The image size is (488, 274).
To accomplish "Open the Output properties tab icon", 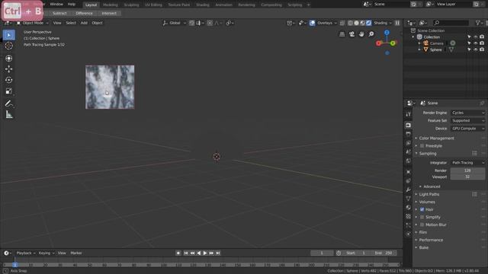I will point(409,134).
